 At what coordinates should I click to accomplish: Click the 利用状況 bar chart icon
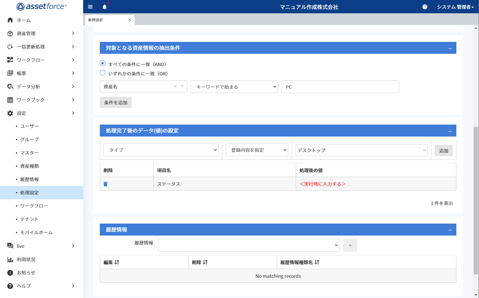(10, 259)
